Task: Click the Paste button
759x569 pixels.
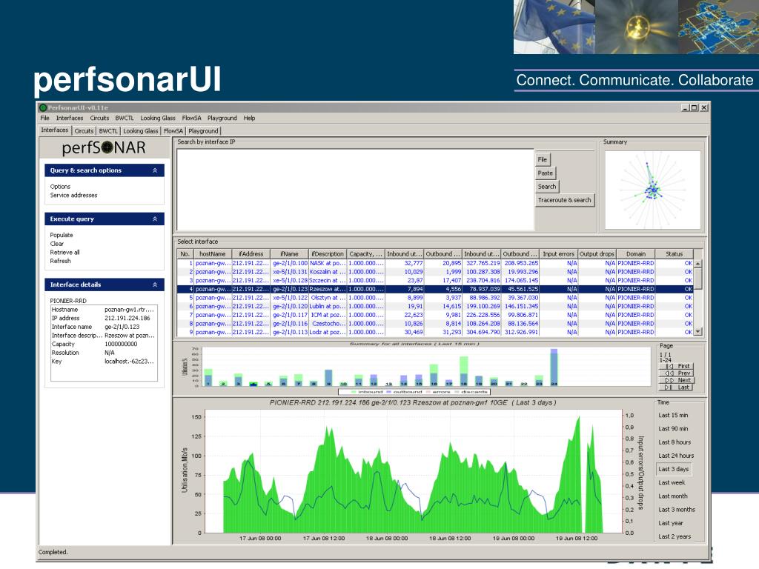Action: pos(545,173)
